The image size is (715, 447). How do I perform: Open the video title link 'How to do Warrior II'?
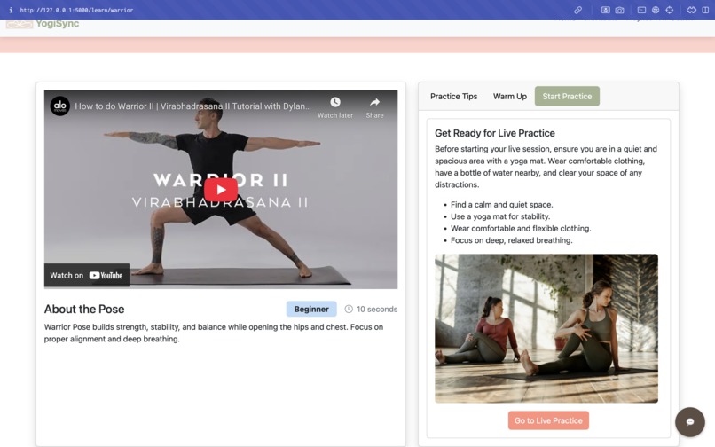[x=192, y=106]
